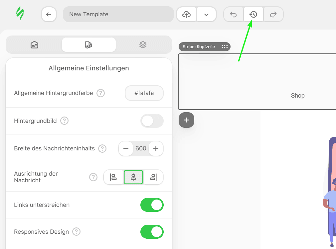This screenshot has width=336, height=249.
Task: Align the message to the right
Action: coord(153,177)
